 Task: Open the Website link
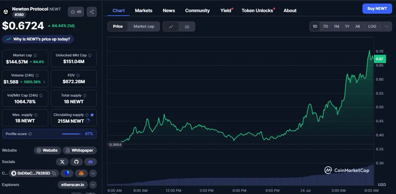47,150
